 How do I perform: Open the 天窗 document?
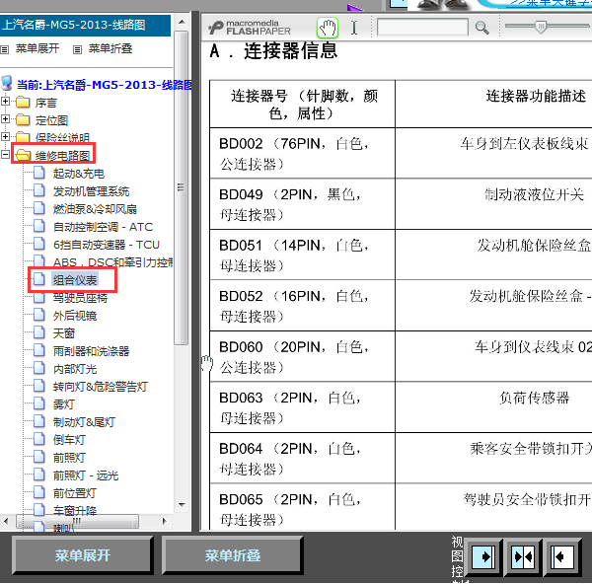tap(64, 333)
